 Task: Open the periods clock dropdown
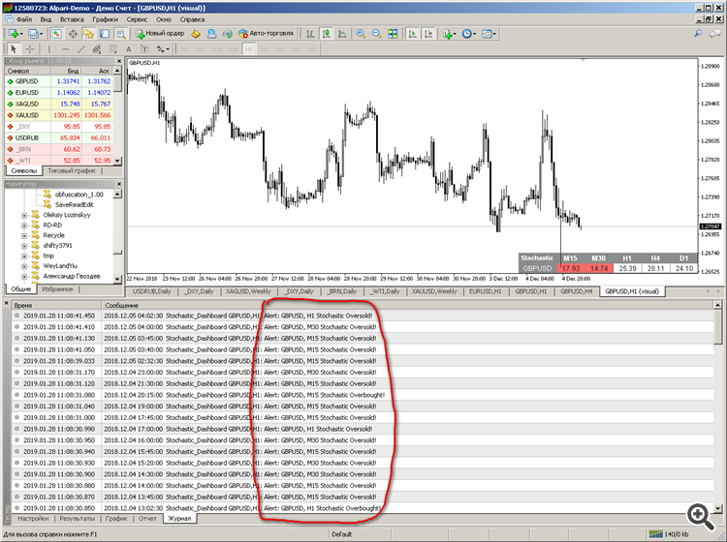click(x=468, y=34)
